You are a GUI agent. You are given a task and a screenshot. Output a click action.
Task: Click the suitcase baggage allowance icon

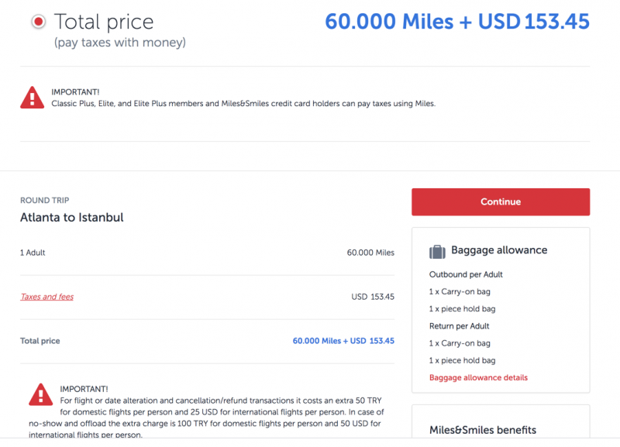point(437,251)
